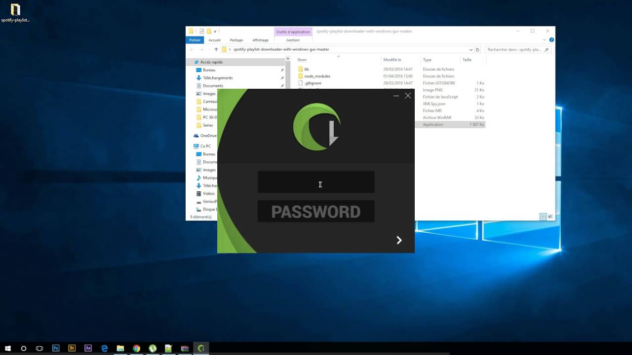Click the next arrow in login window

pos(399,240)
